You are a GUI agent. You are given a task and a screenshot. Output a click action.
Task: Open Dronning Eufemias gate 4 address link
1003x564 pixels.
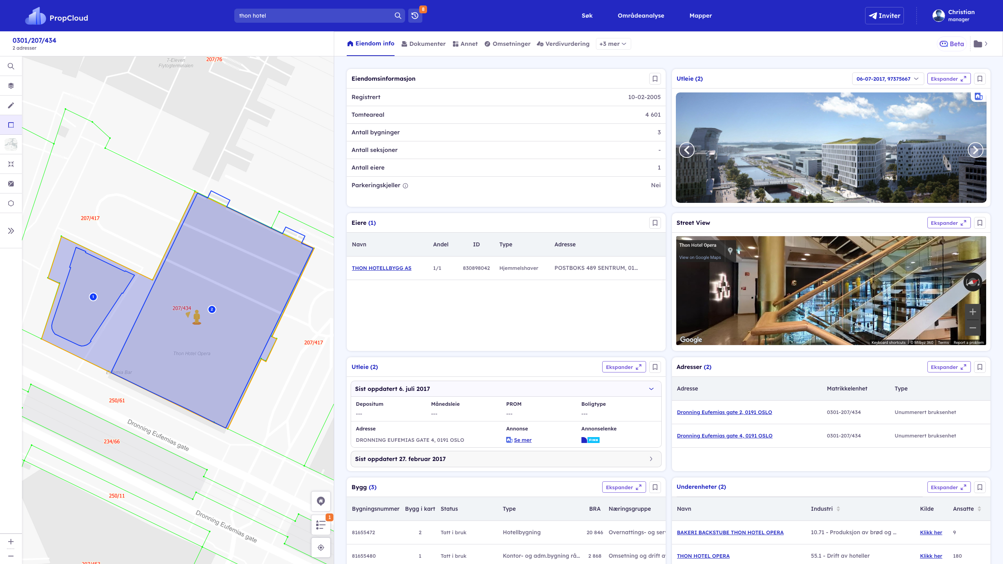click(725, 436)
